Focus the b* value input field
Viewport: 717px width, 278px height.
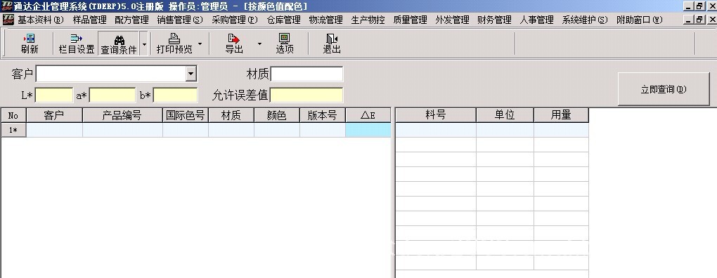[175, 95]
